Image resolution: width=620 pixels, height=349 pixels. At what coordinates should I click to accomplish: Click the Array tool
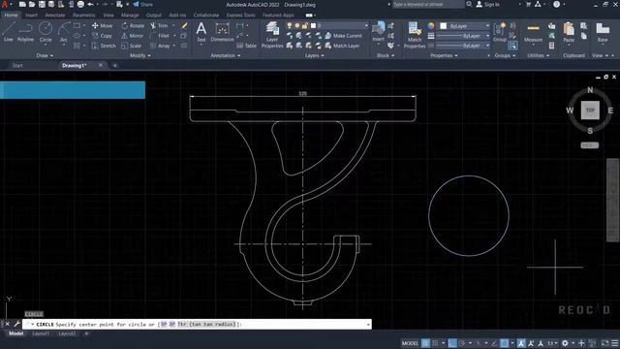point(160,46)
